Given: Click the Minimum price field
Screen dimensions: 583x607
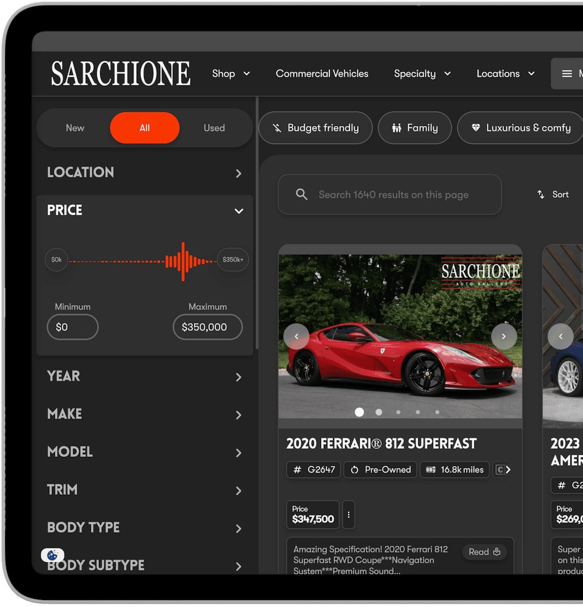Looking at the screenshot, I should click(x=73, y=327).
